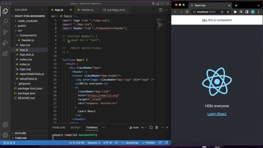Image resolution: width=263 pixels, height=148 pixels.
Task: Add a new terminal with plus icon
Action: [x=142, y=127]
